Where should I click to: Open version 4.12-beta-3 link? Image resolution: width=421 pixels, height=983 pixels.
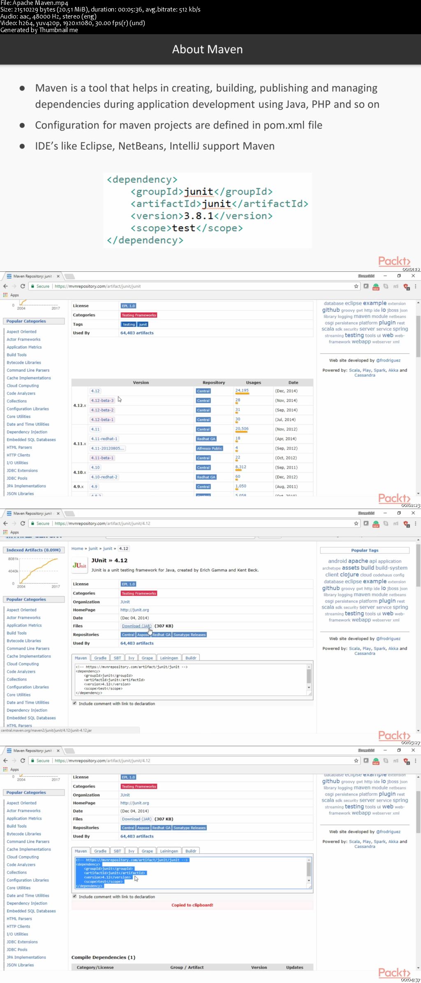[102, 400]
